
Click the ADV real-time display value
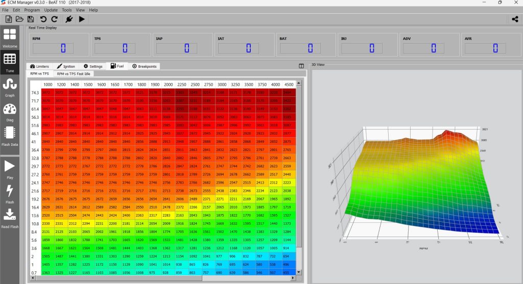tap(423, 48)
